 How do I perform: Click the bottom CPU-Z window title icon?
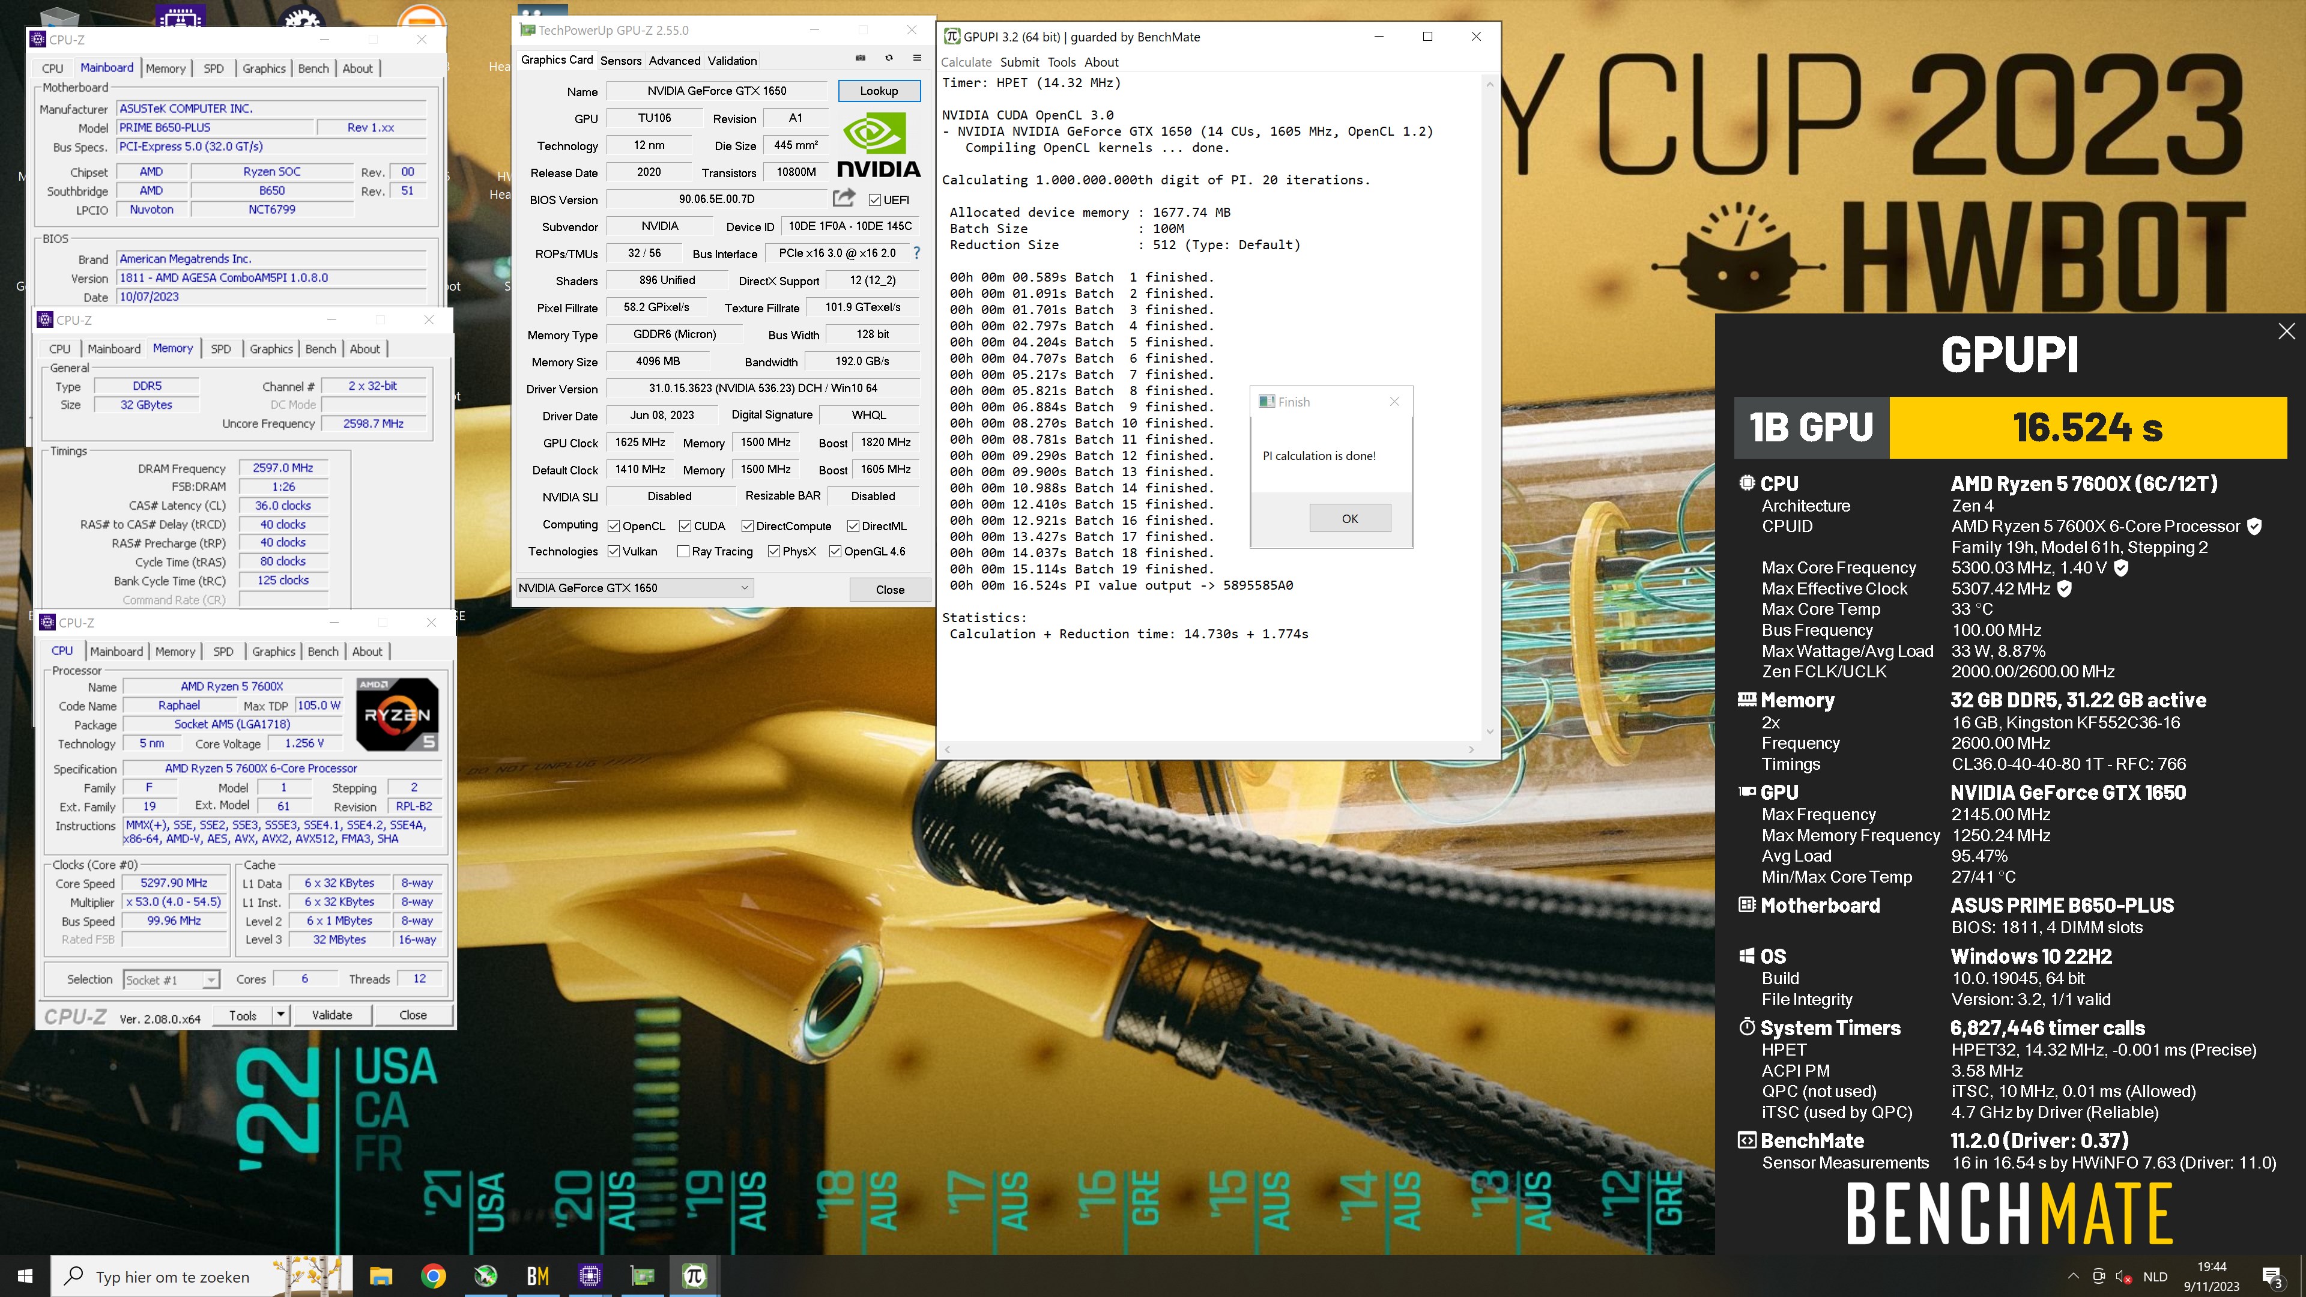(48, 622)
